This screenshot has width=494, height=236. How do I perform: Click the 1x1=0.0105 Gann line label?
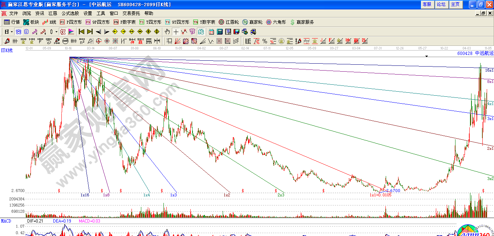[380, 195]
